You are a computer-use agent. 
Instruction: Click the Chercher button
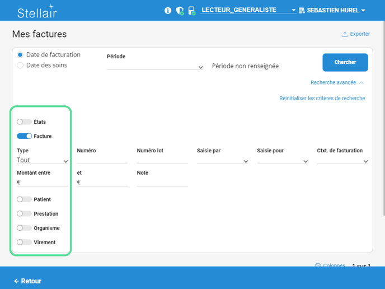coord(345,62)
